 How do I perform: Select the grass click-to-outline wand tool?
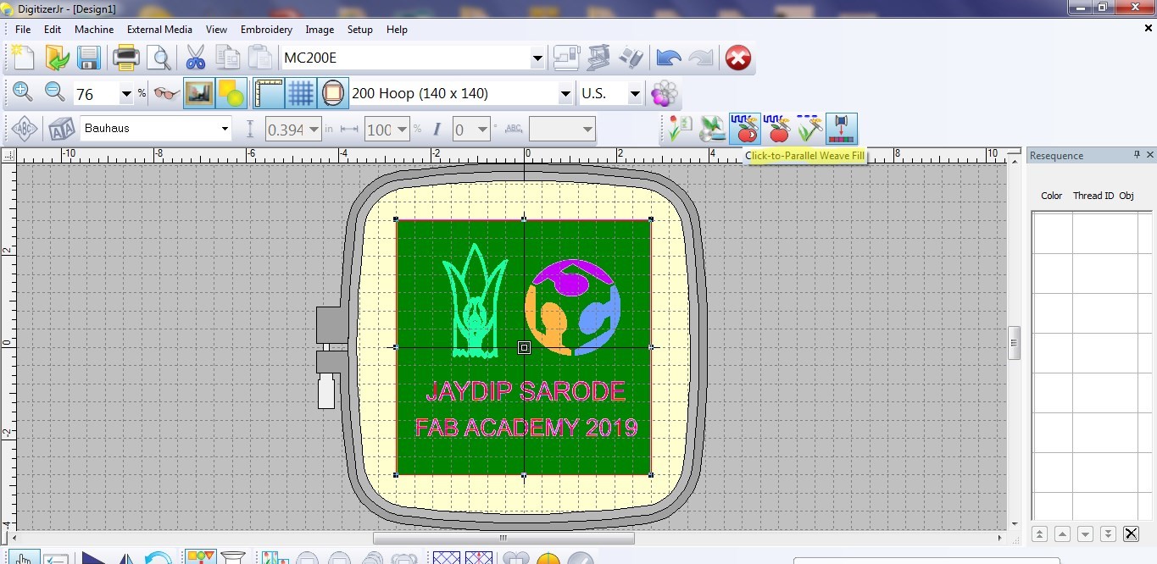[809, 129]
